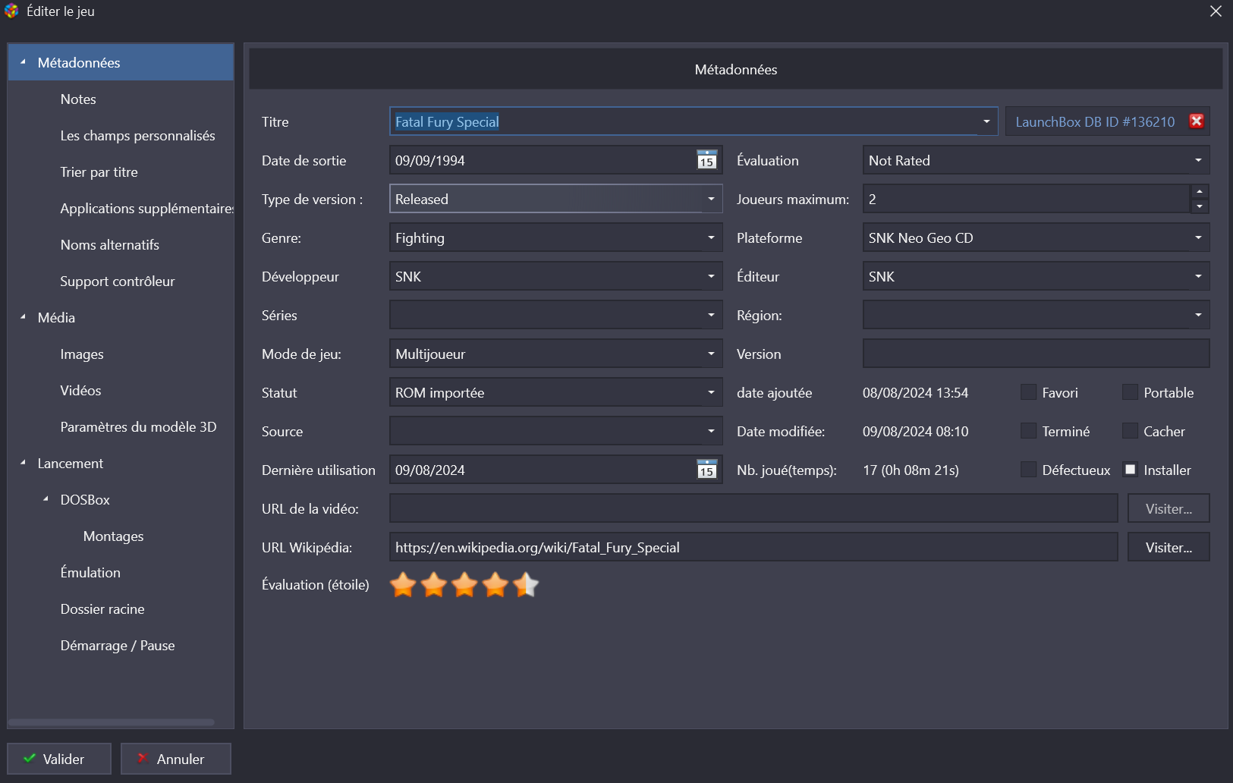Open the Source dropdown

click(555, 431)
